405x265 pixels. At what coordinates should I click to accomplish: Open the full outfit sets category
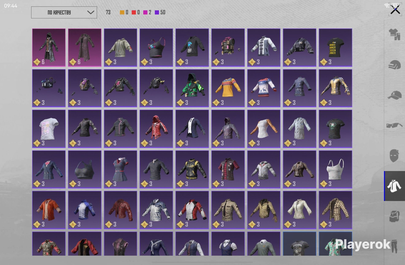tap(394, 34)
